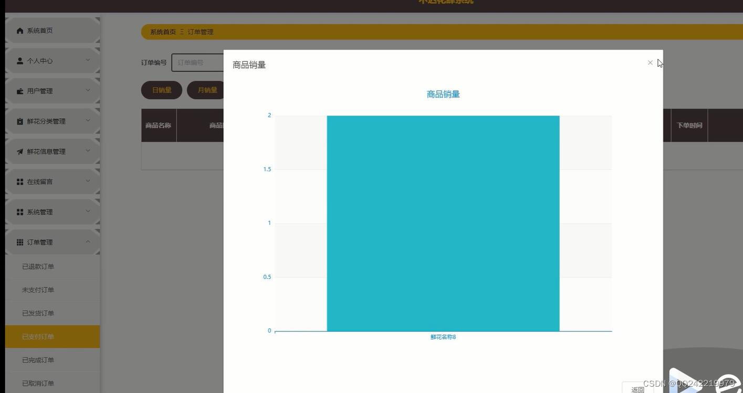Click the grid icon beside 系统管理

pyautogui.click(x=19, y=212)
